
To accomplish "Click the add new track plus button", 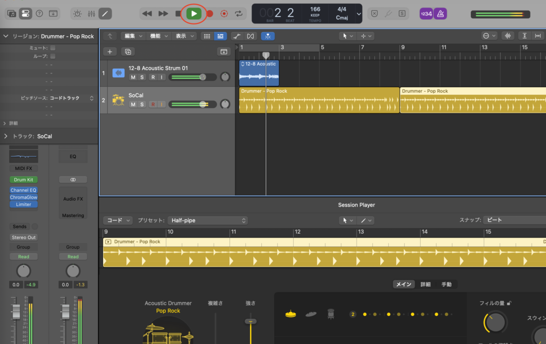I will tap(110, 52).
